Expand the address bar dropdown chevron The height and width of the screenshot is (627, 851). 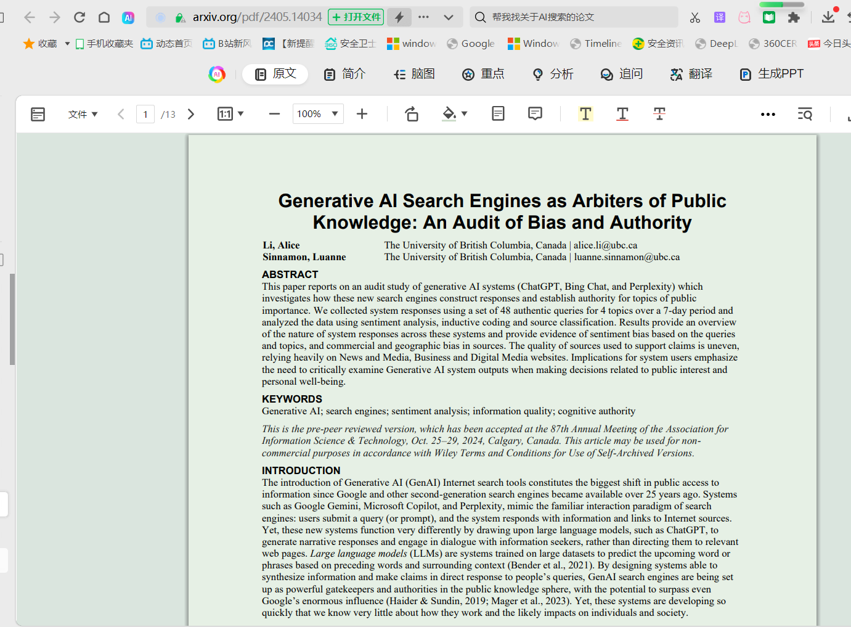pos(449,17)
